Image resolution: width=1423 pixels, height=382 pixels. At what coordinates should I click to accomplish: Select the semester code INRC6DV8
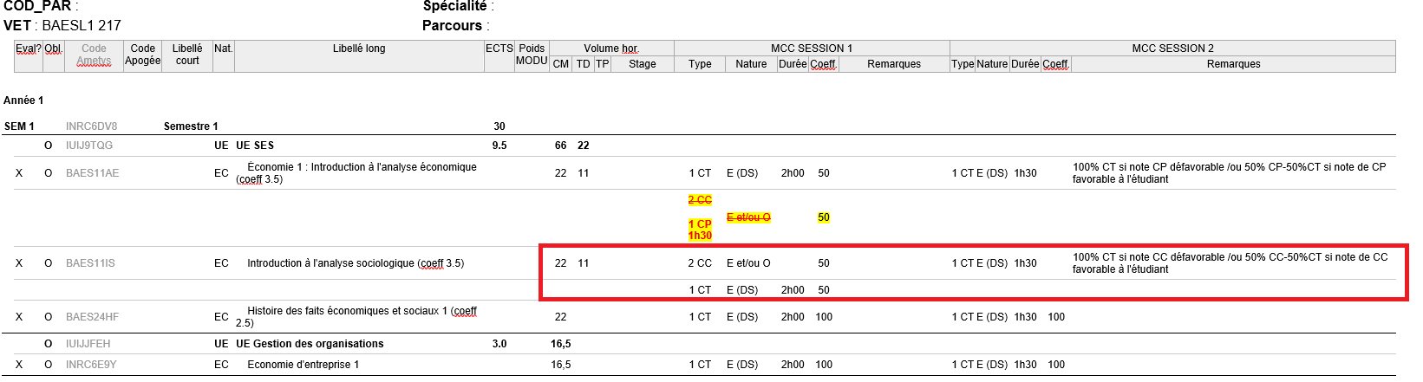coord(91,126)
